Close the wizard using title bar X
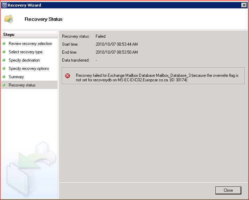This screenshot has height=200, width=249. pos(244,5)
